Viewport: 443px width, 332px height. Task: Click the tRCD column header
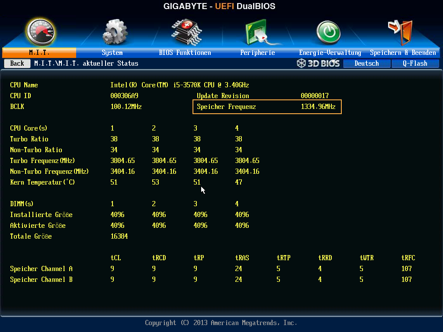click(x=159, y=258)
